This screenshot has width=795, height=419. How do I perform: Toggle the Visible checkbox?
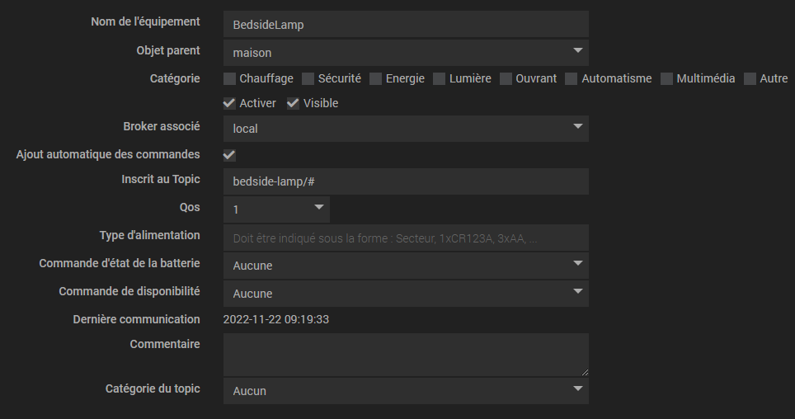pyautogui.click(x=294, y=104)
